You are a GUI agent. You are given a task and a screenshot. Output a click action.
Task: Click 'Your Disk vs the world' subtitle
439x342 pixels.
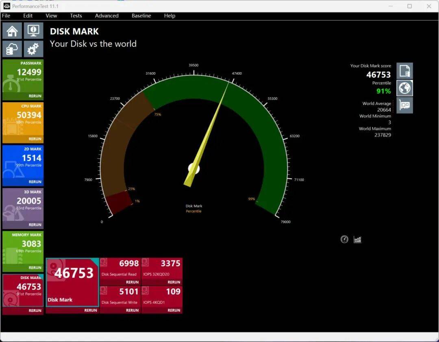(x=93, y=44)
